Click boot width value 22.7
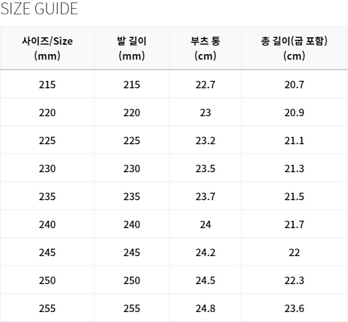 (205, 85)
